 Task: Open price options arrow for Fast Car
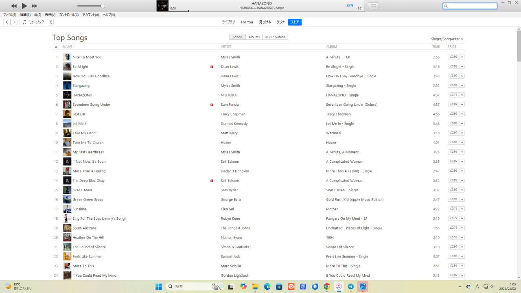462,114
